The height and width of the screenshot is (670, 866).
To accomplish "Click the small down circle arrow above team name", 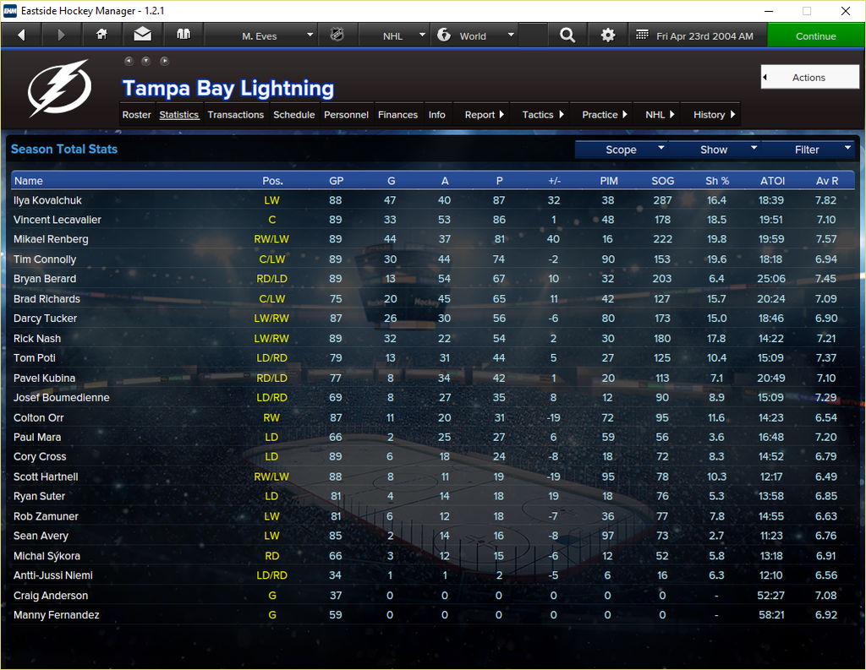I will [146, 62].
